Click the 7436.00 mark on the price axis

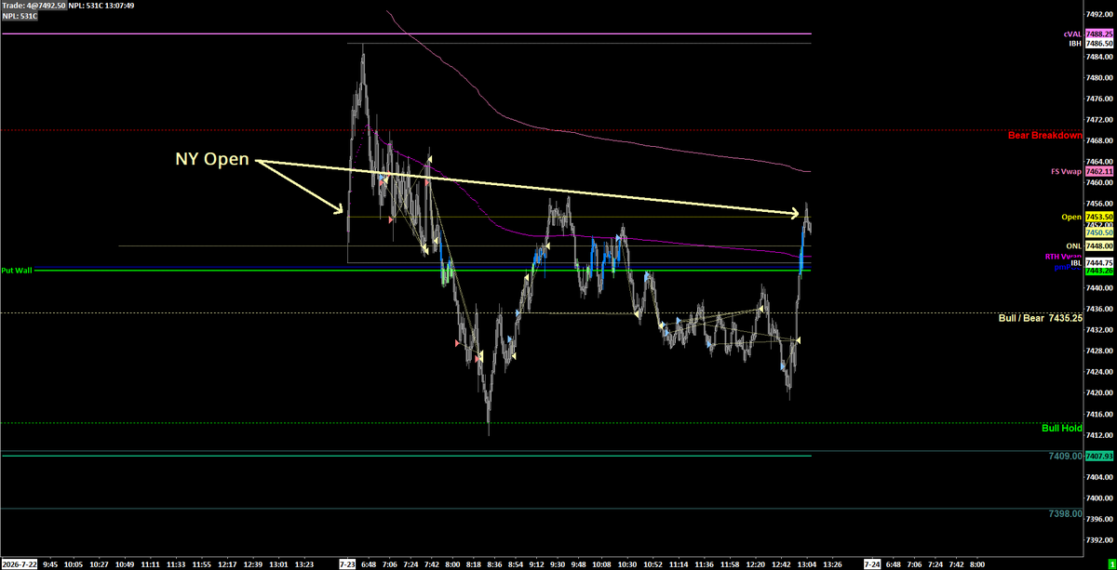pos(1100,309)
